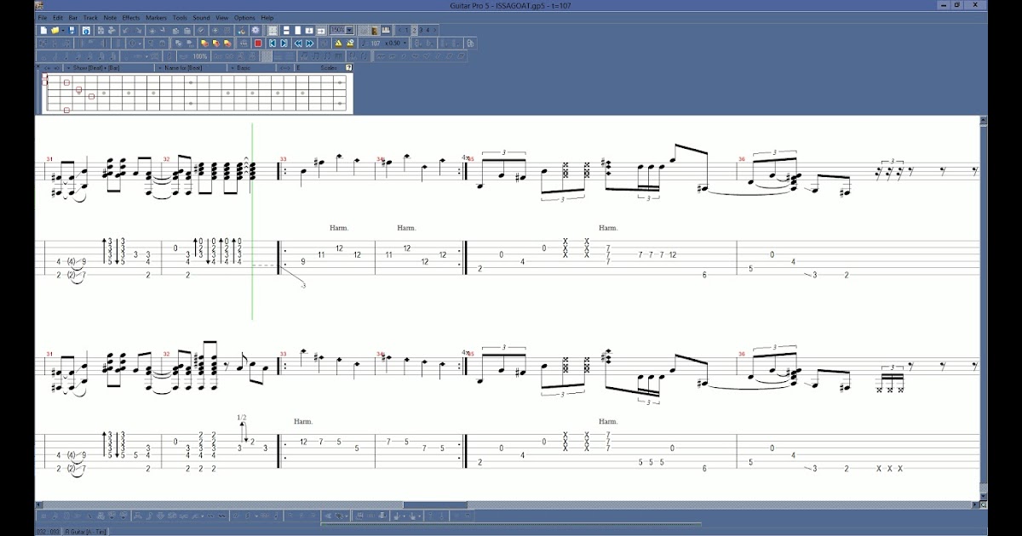
Task: Click the 100% dynamic value in toolbar
Action: click(x=200, y=56)
